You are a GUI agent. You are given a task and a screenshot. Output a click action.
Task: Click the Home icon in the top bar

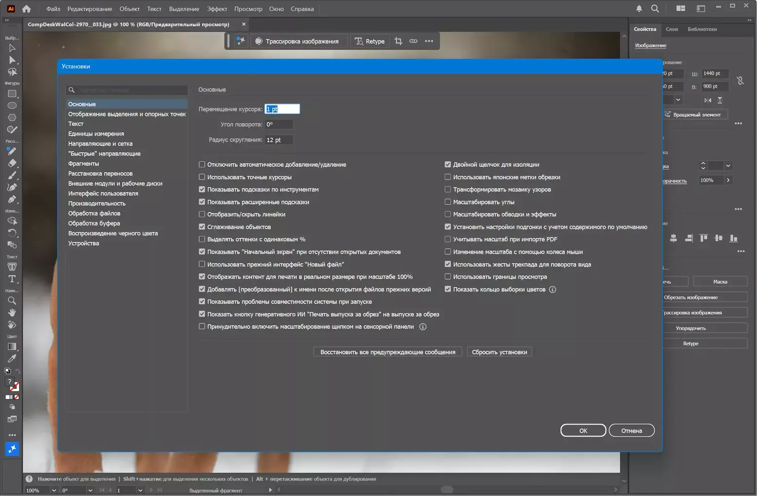coord(26,9)
